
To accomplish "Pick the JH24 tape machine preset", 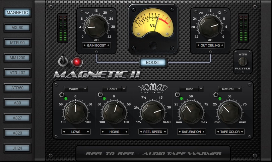I will 17,148.
